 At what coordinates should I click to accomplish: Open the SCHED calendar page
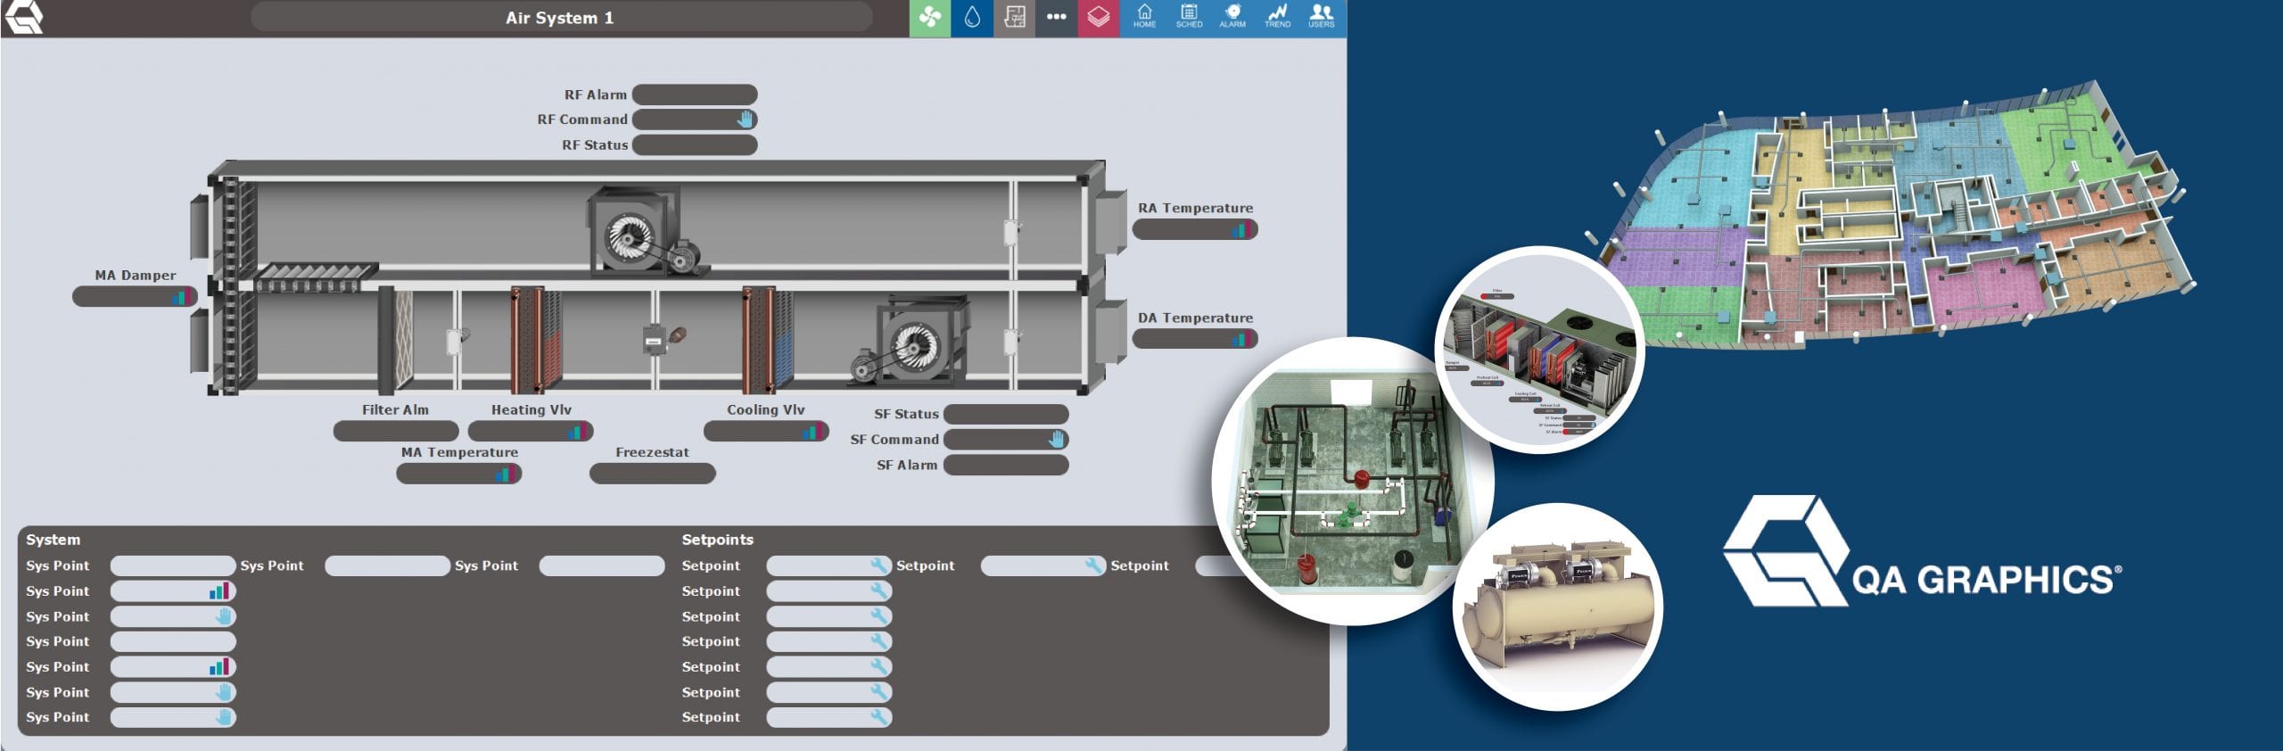[x=1189, y=17]
